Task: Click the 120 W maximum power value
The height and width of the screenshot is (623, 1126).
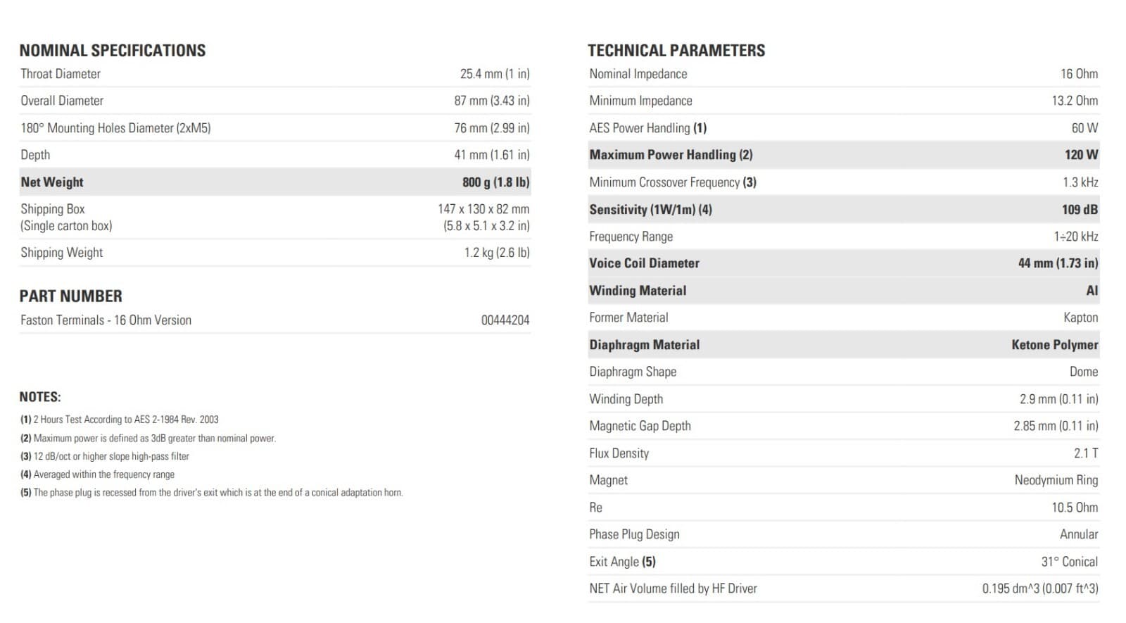Action: 1081,155
